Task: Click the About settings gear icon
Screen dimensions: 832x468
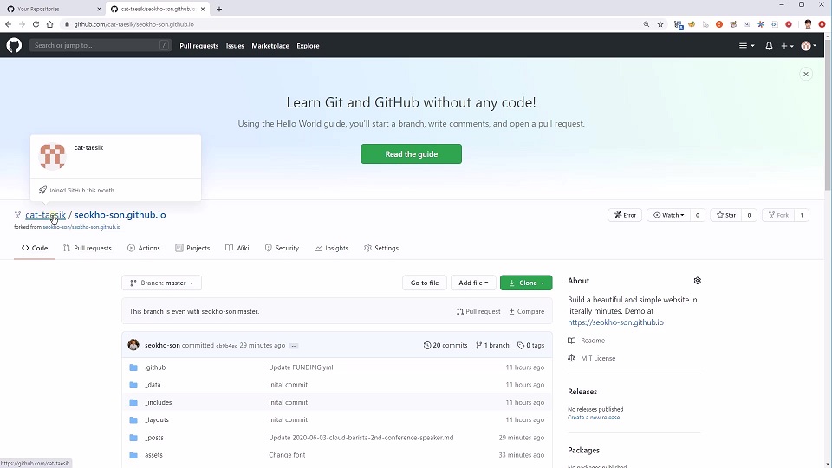Action: (697, 281)
